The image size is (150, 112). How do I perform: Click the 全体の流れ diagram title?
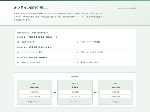coord(75,77)
